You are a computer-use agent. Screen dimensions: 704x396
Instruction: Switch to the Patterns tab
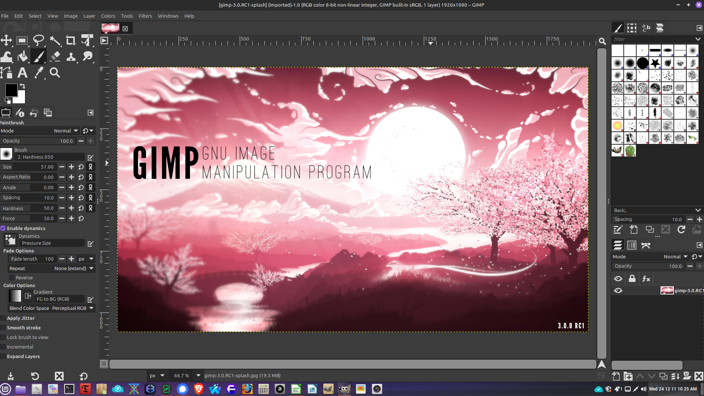tap(632, 28)
